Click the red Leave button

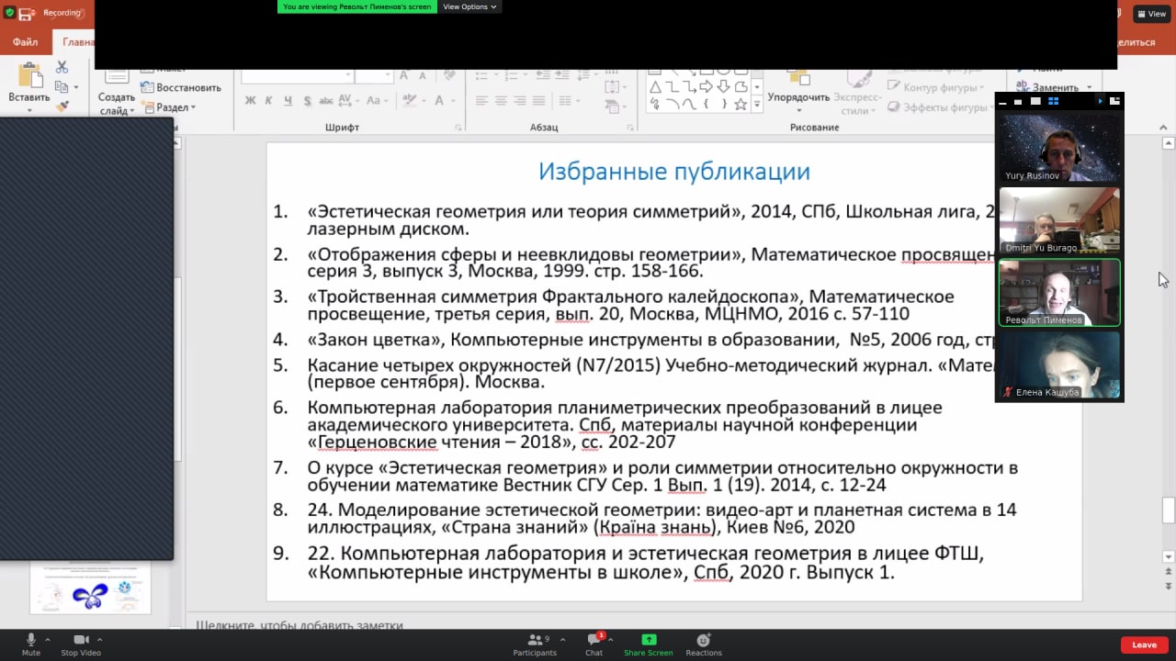tap(1144, 644)
